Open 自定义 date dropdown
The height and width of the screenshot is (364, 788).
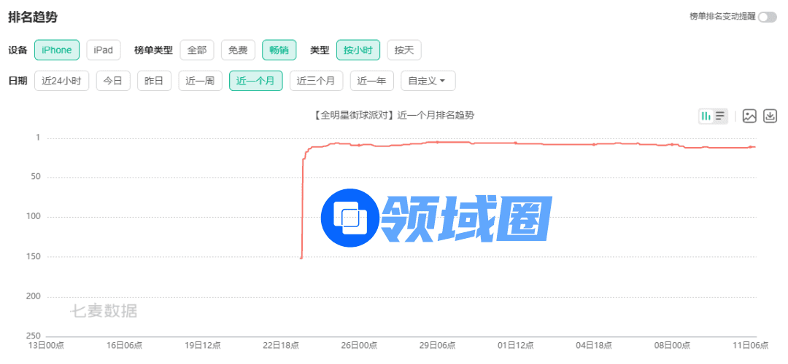(x=428, y=81)
